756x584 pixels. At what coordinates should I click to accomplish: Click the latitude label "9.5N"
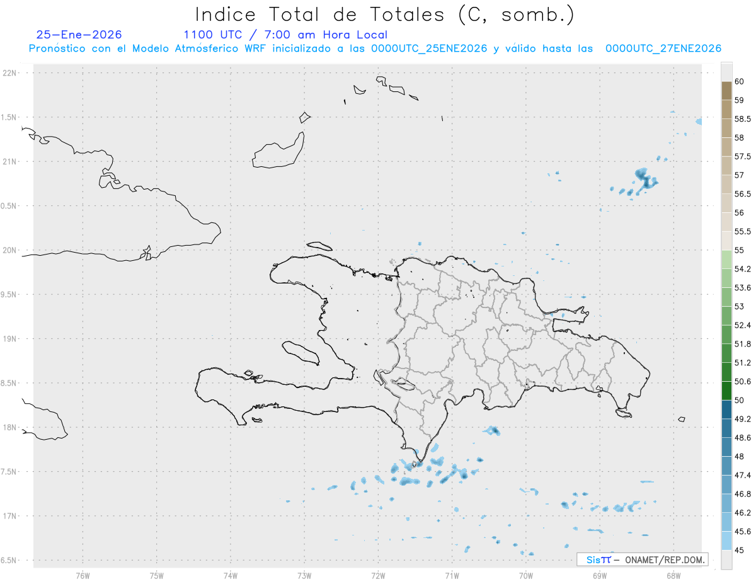[x=8, y=294]
